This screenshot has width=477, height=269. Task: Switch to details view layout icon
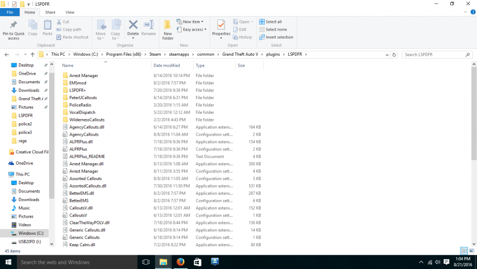(464, 251)
